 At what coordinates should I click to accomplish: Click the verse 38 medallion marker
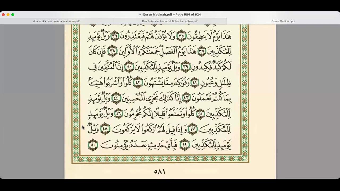click(x=112, y=51)
